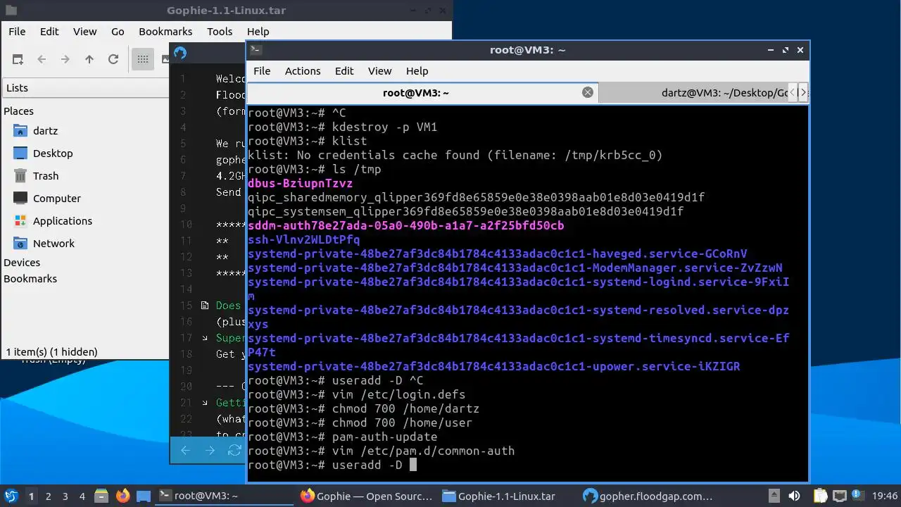
Task: Click the refresh icon in Gophie's navigation bar
Action: pos(234,451)
